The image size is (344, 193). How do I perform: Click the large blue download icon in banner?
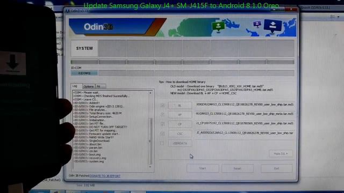tap(273, 26)
